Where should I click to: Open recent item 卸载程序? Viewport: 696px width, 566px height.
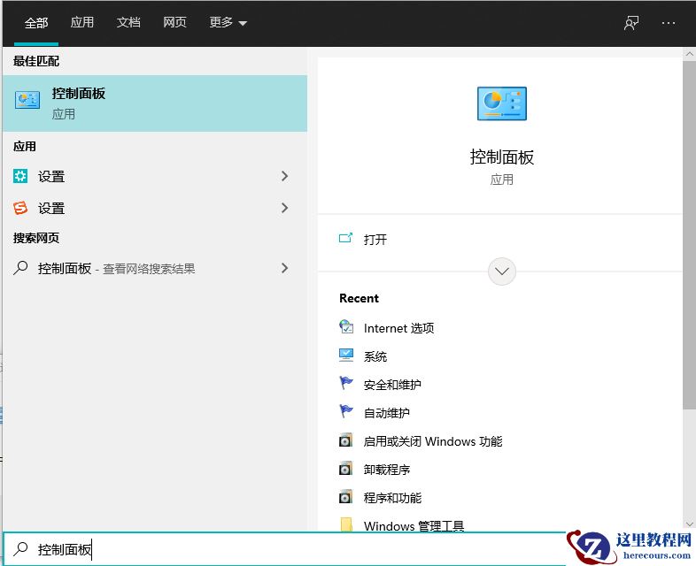click(387, 470)
